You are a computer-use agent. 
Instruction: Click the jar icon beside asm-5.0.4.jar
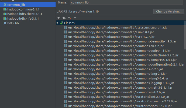point(66,32)
